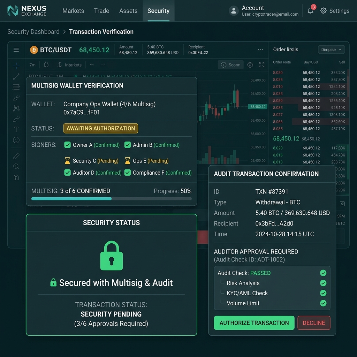Click the small square icon below order book

tap(342, 204)
